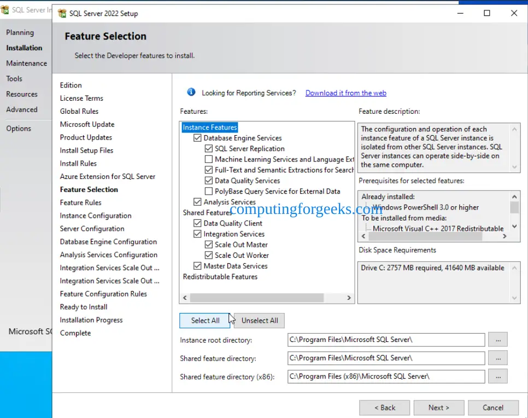This screenshot has width=528, height=418.
Task: Click the Instance root directory field
Action: pos(386,340)
